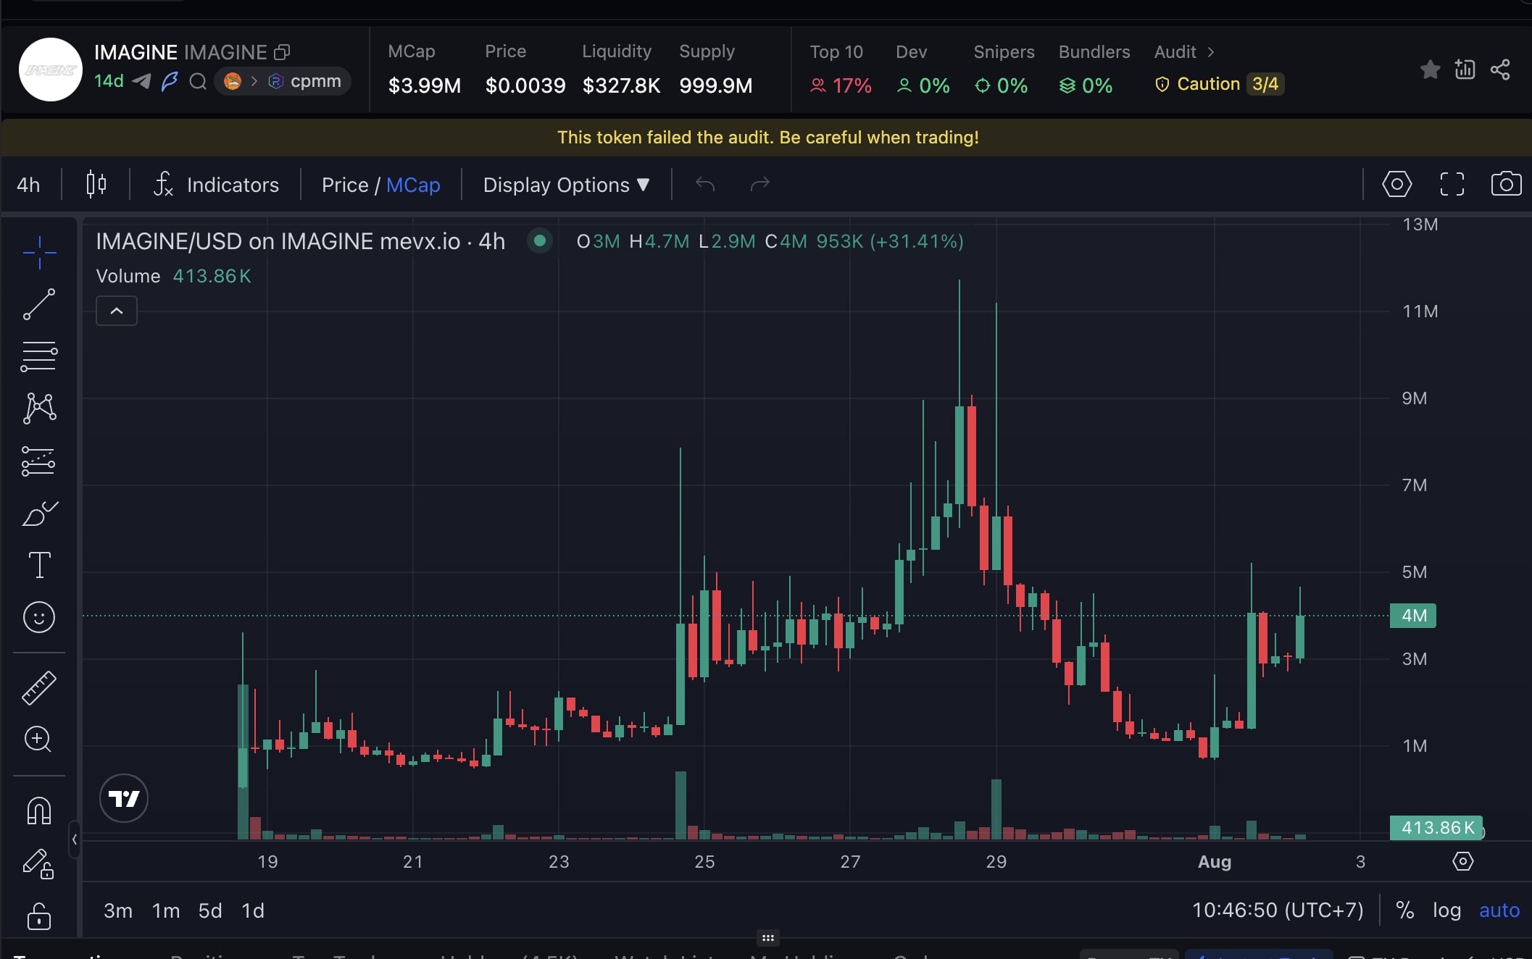
Task: Open timezone selector 10:46:50 (UTC+7)
Action: [1278, 910]
